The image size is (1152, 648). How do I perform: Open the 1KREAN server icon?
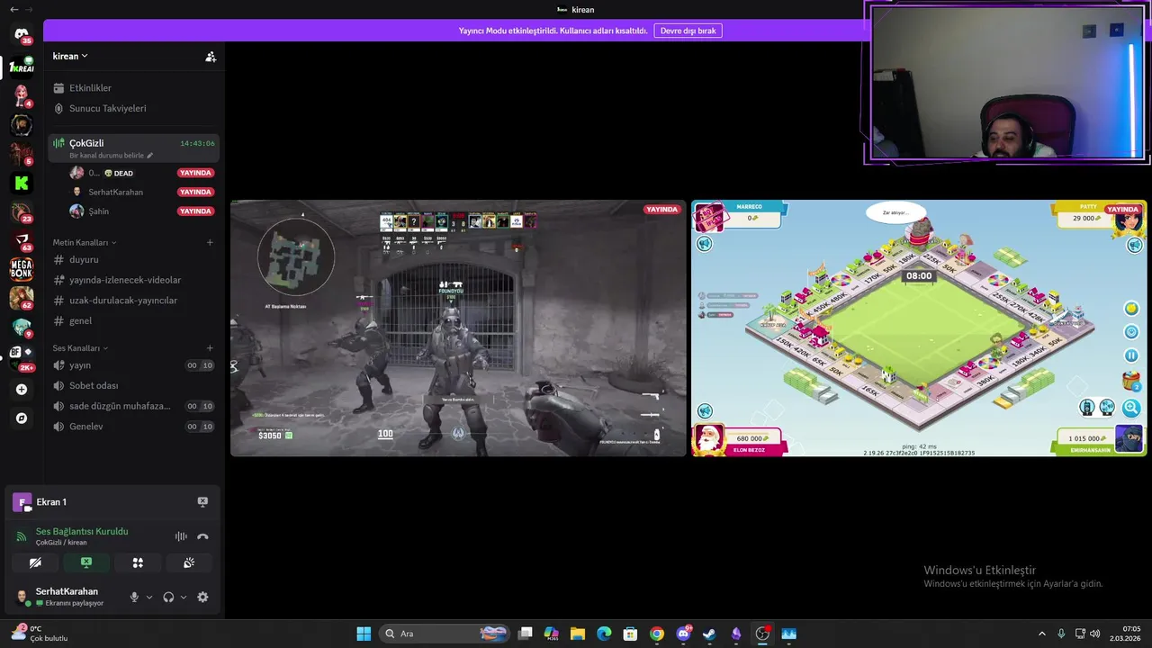coord(22,67)
